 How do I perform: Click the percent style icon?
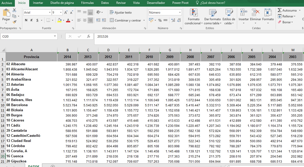pos(160,20)
